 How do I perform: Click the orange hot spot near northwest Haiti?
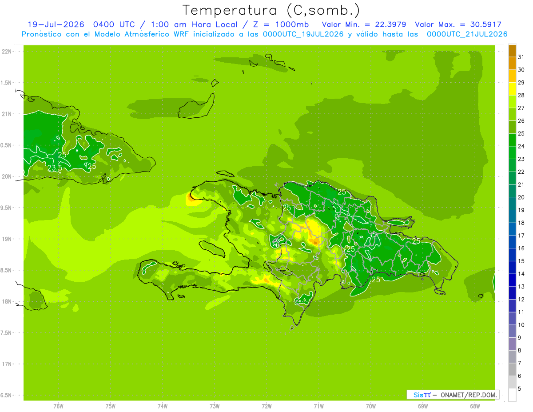tap(191, 196)
